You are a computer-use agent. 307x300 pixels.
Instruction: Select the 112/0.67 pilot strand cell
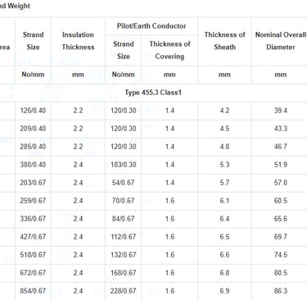point(124,237)
